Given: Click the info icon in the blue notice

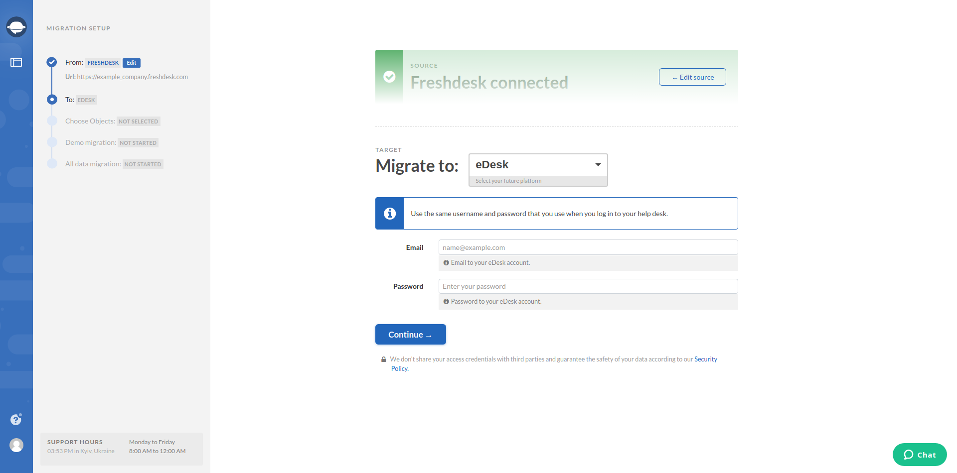Looking at the screenshot, I should tap(390, 214).
